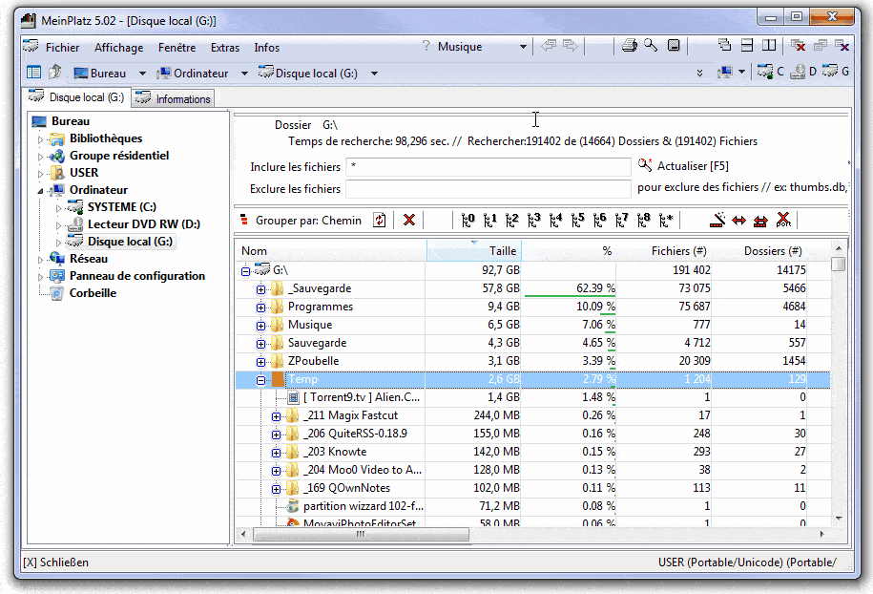
Task: Click the question mark help icon
Action: point(426,46)
